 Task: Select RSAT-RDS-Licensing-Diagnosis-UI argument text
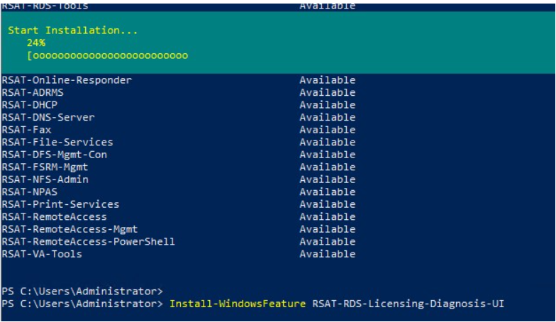(408, 304)
